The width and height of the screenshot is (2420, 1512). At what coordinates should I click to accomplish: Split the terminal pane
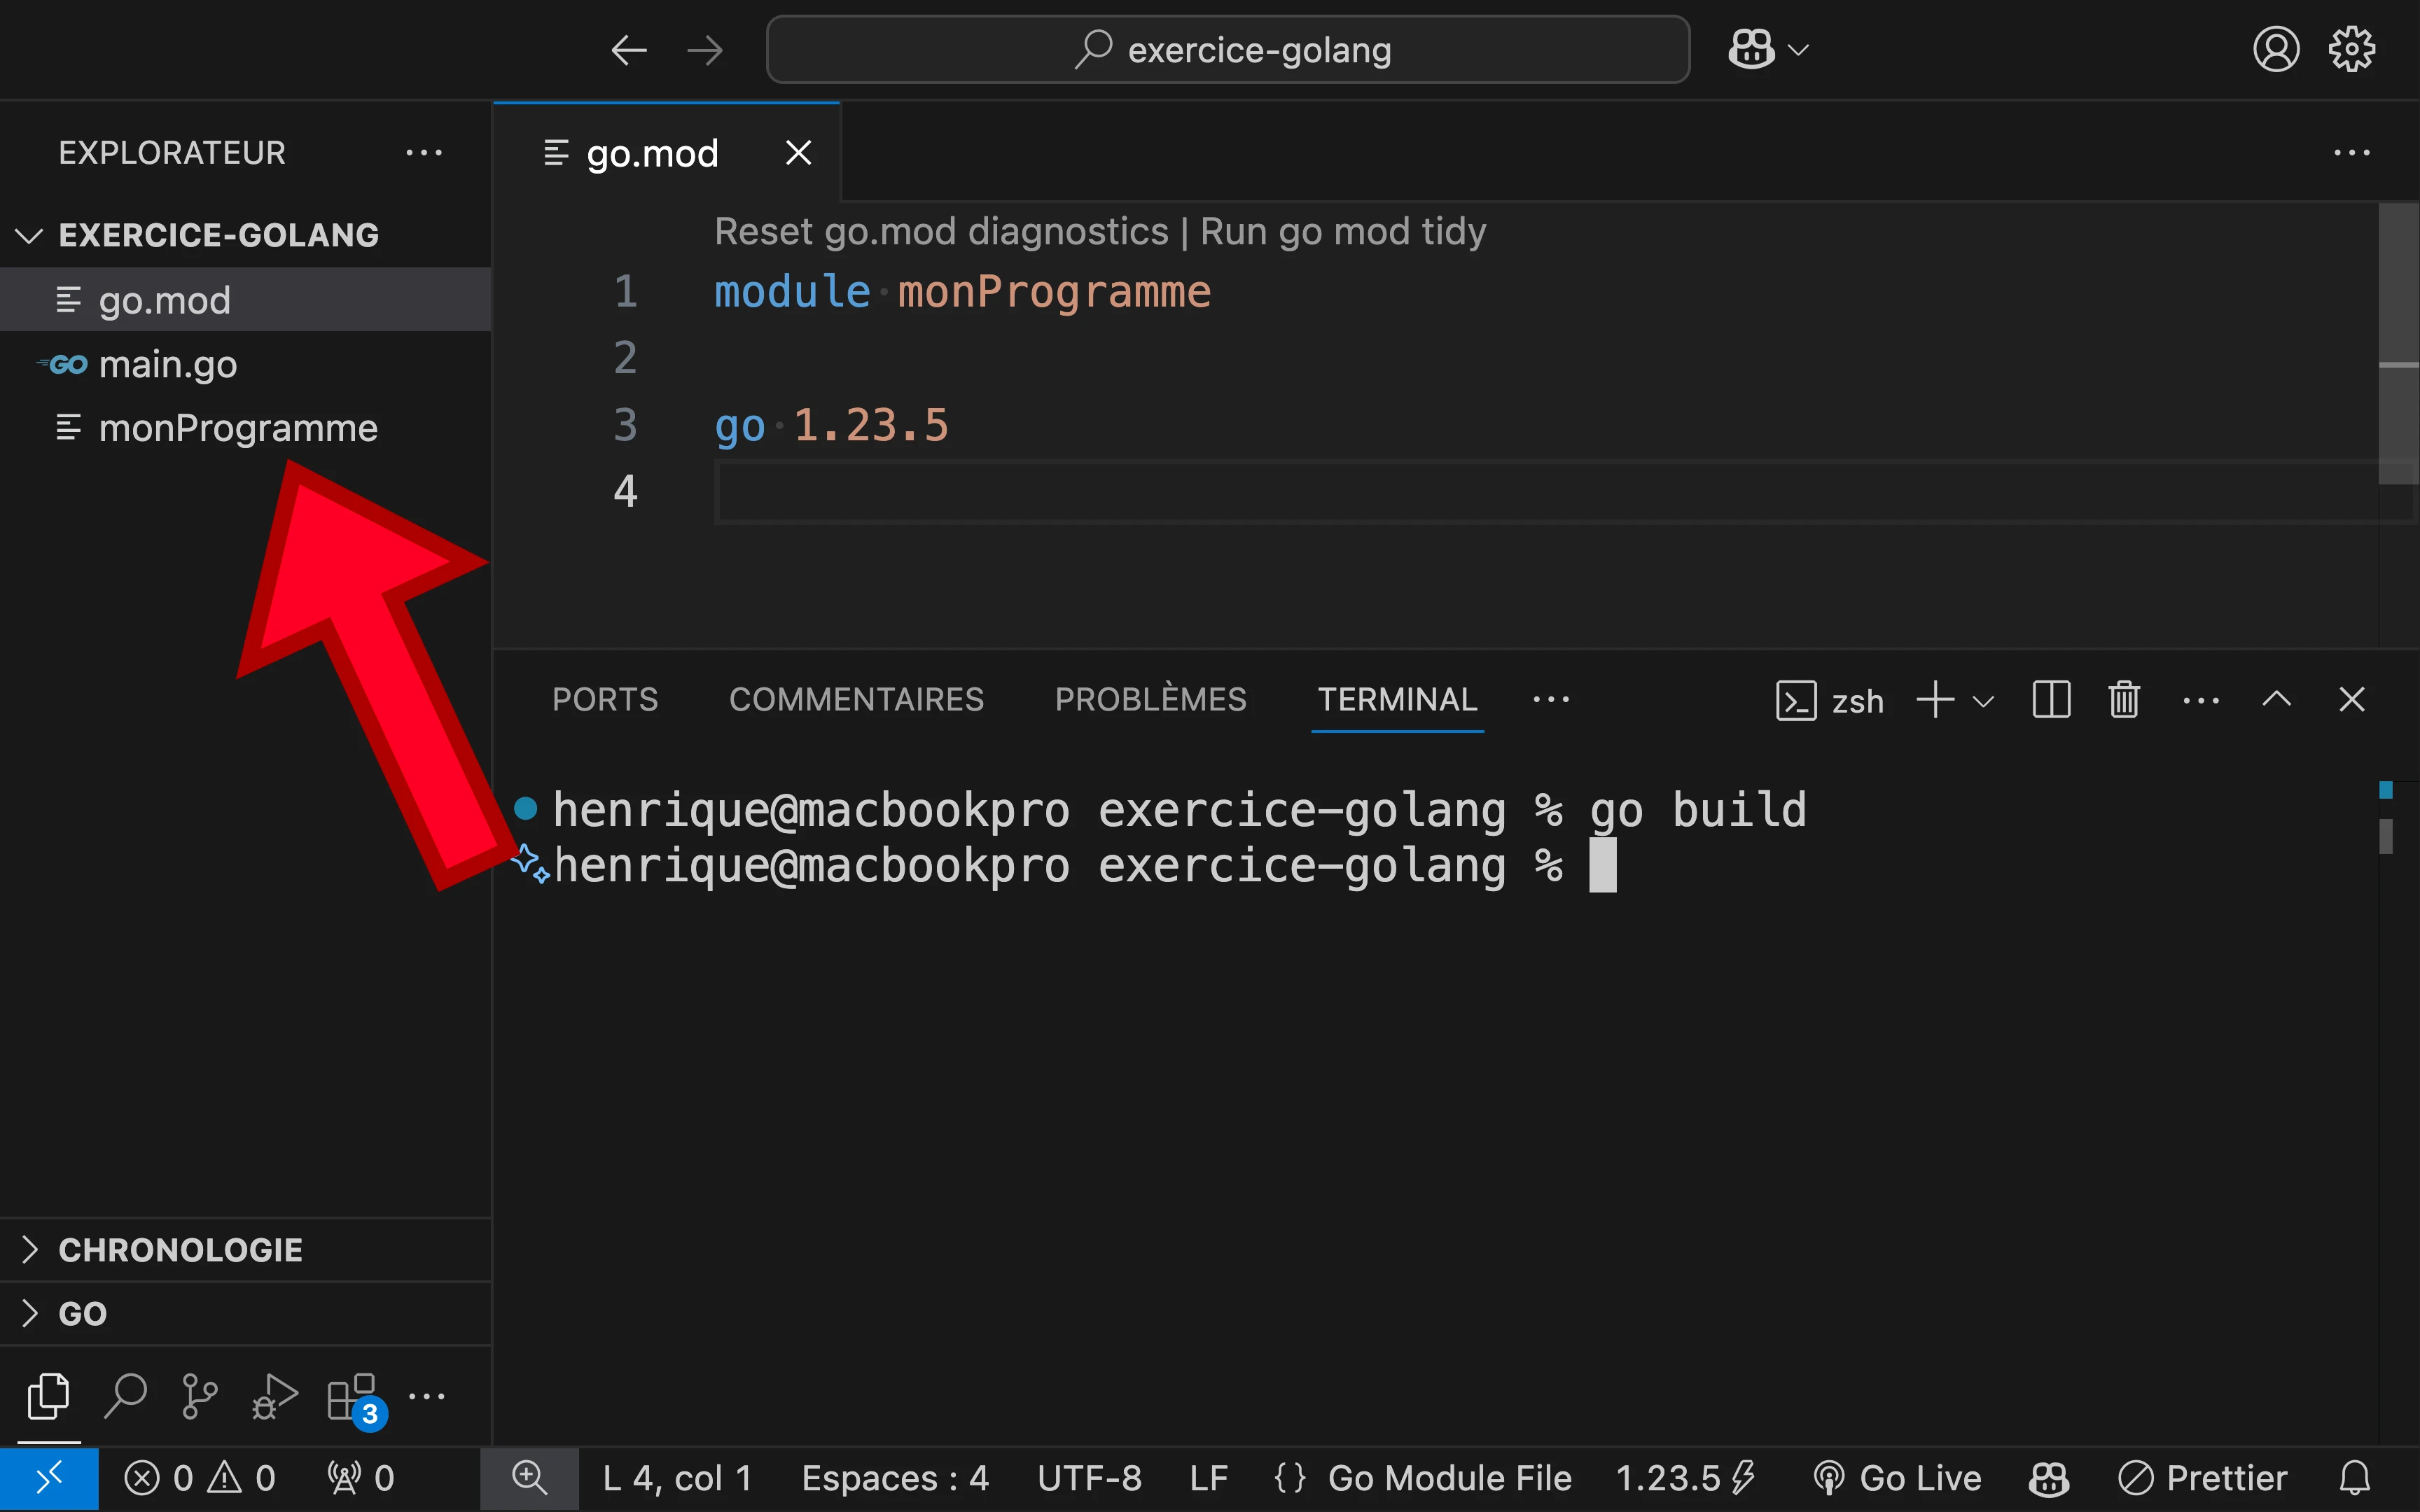click(x=2051, y=699)
